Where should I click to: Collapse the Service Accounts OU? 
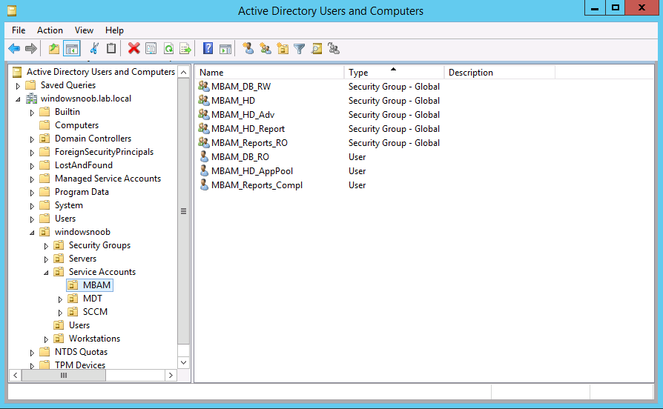(46, 273)
